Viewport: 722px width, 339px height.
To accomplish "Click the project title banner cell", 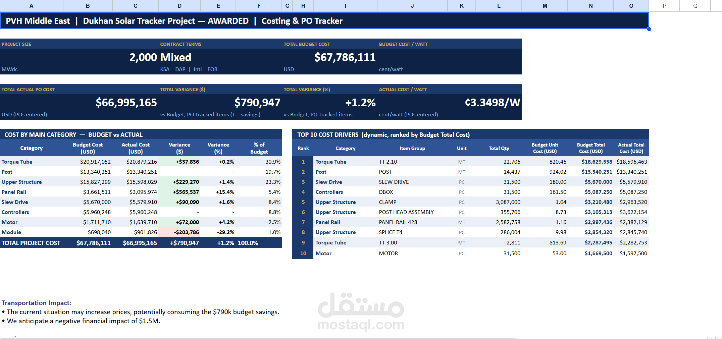I will (324, 21).
